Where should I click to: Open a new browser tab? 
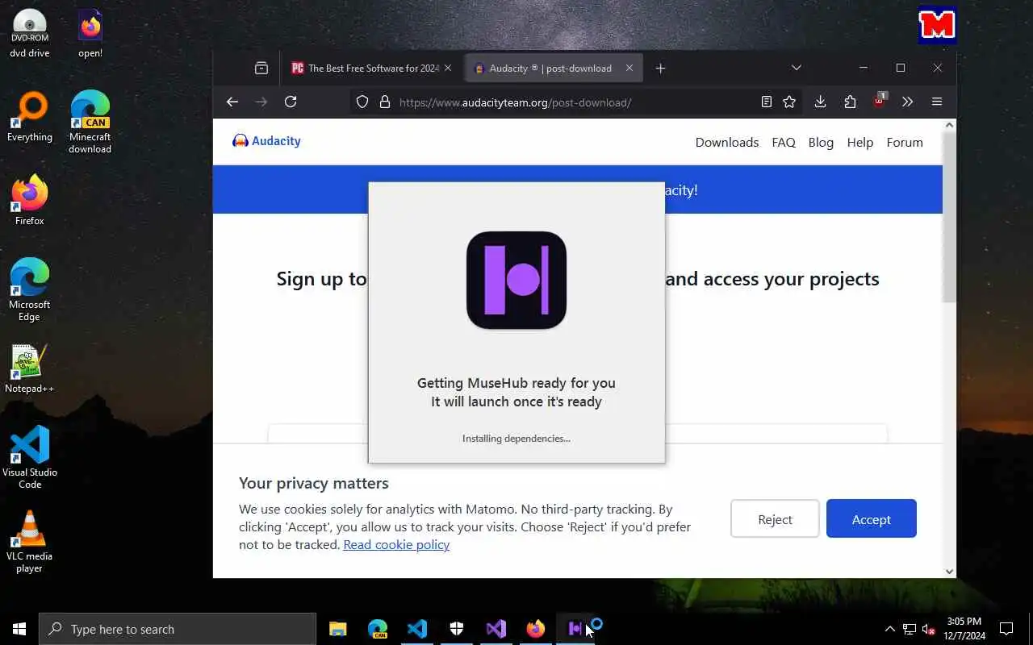pos(660,69)
